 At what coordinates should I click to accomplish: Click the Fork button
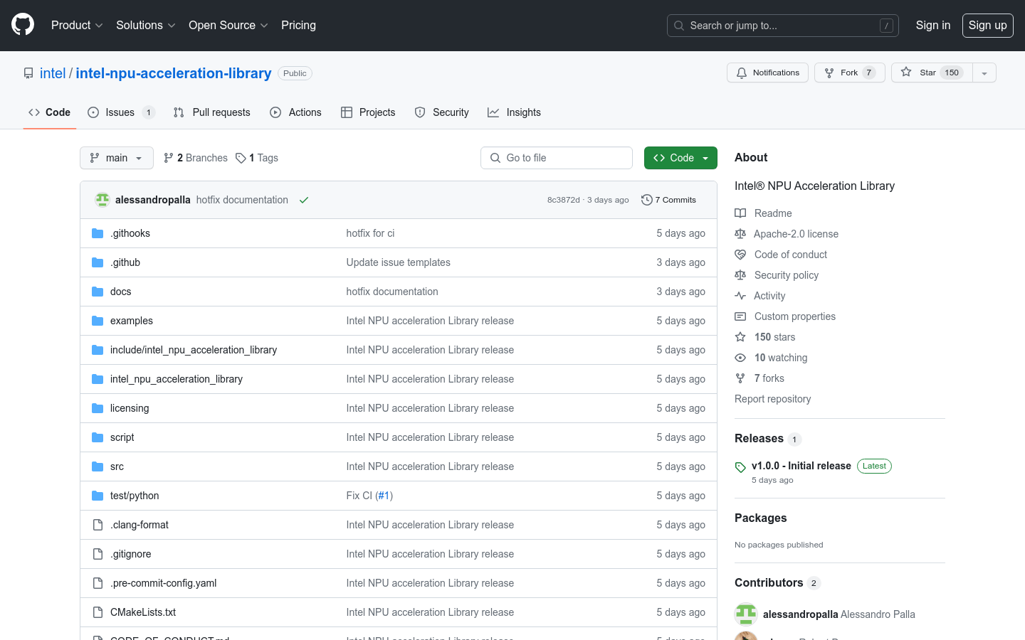click(850, 73)
